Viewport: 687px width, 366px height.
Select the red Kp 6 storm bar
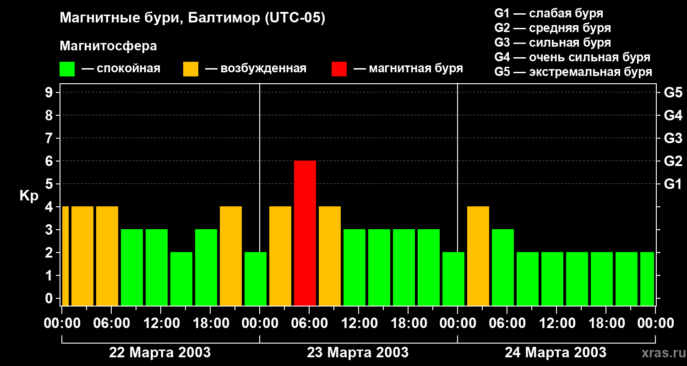(305, 233)
